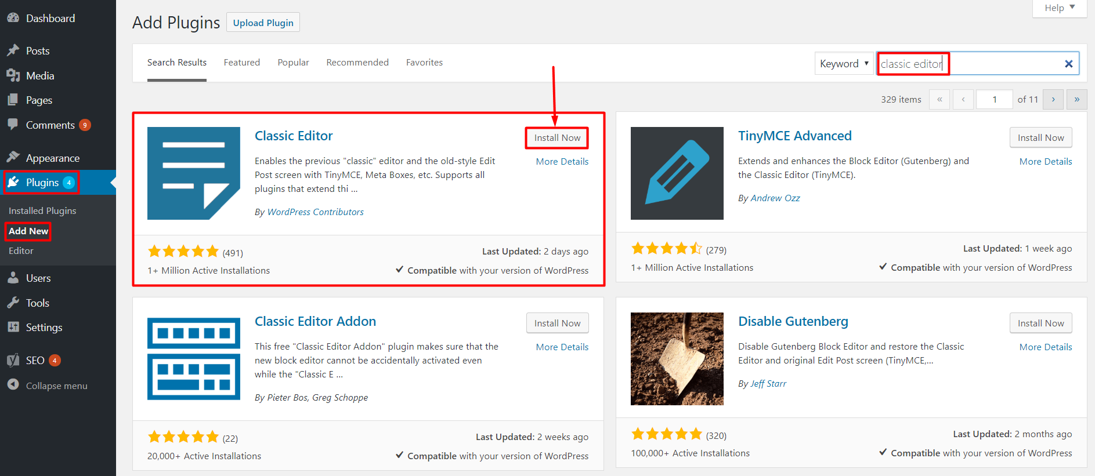The image size is (1095, 476).
Task: Click the TinyMCE Advanced title link
Action: [x=795, y=136]
